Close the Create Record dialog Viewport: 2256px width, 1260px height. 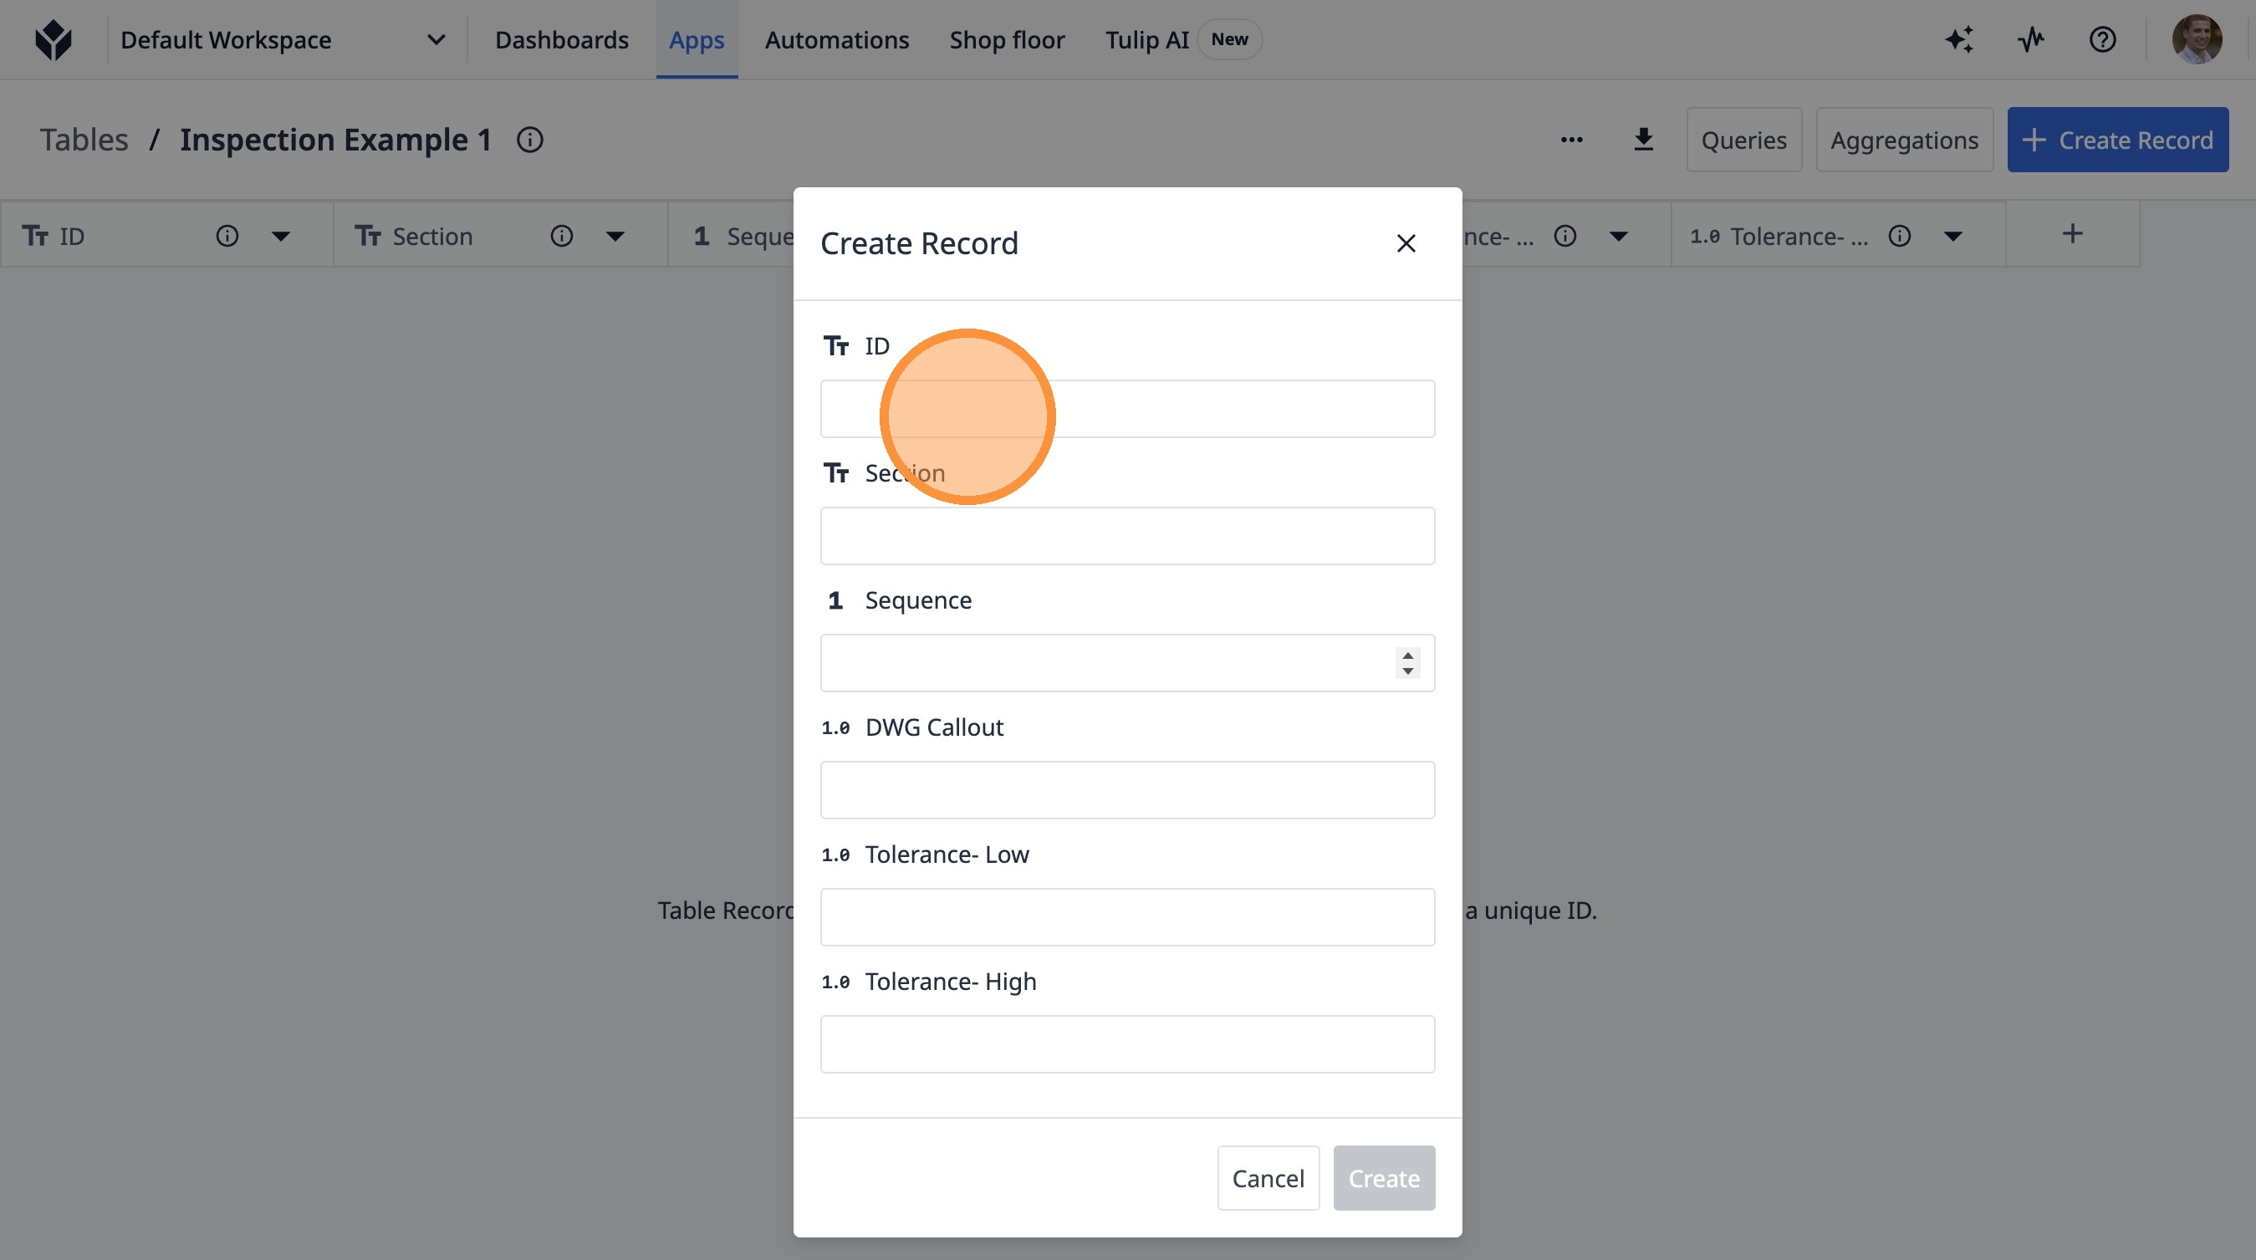coord(1406,243)
